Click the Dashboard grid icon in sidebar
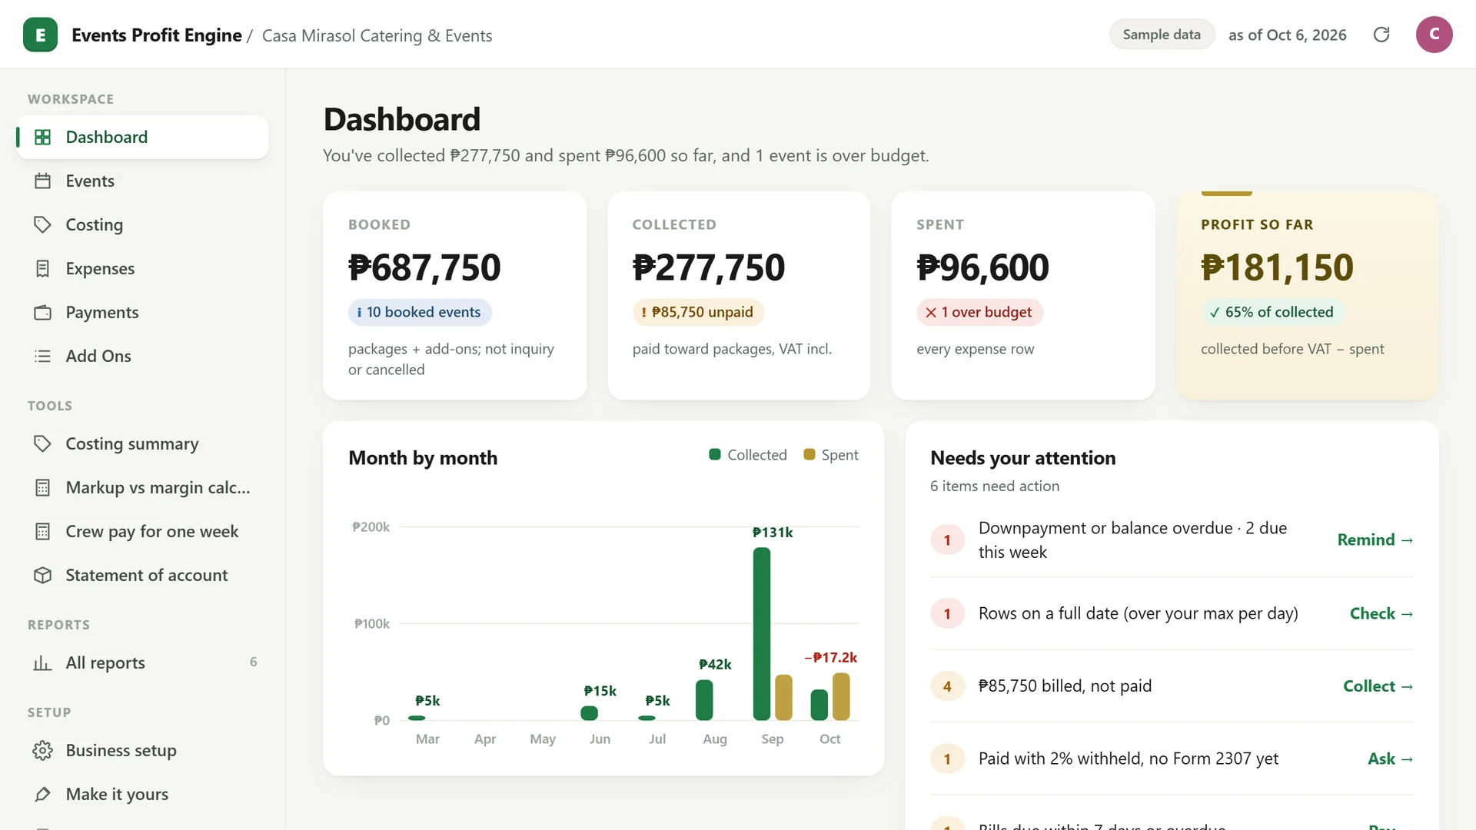1476x830 pixels. tap(43, 137)
